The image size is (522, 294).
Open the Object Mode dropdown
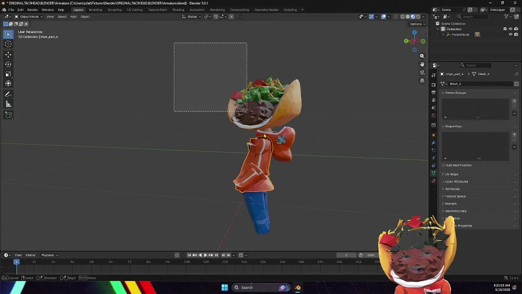click(x=29, y=17)
